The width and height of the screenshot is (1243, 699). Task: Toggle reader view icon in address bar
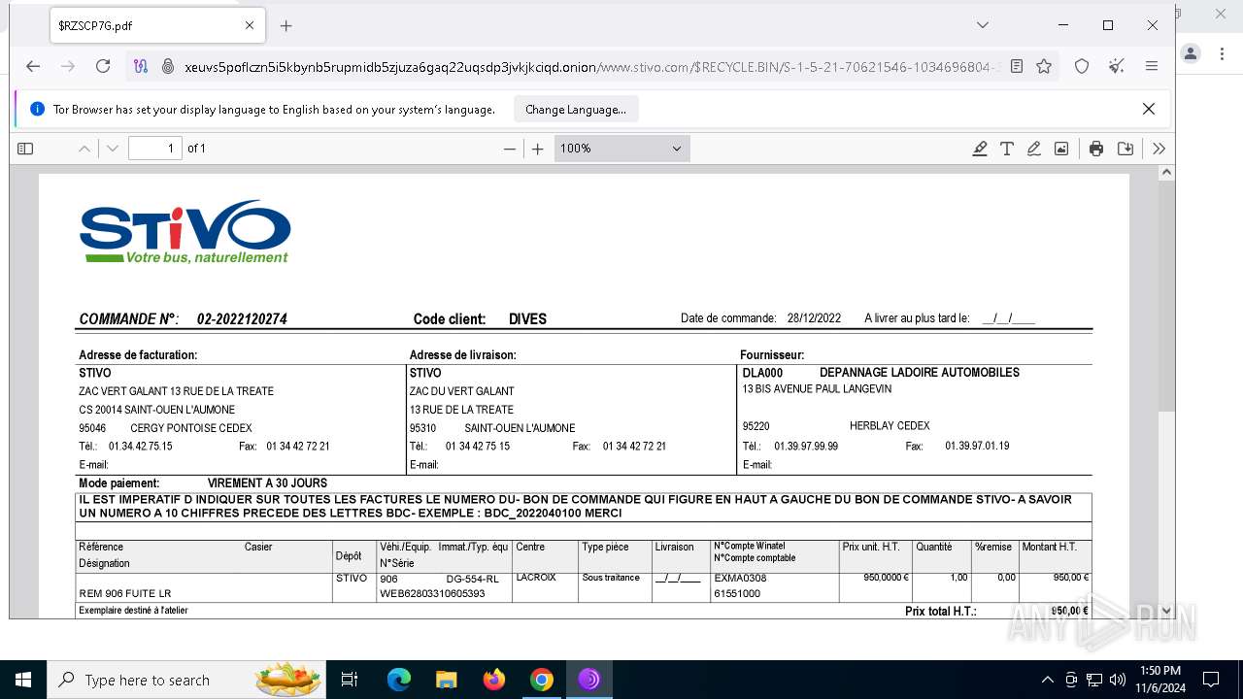click(1017, 66)
